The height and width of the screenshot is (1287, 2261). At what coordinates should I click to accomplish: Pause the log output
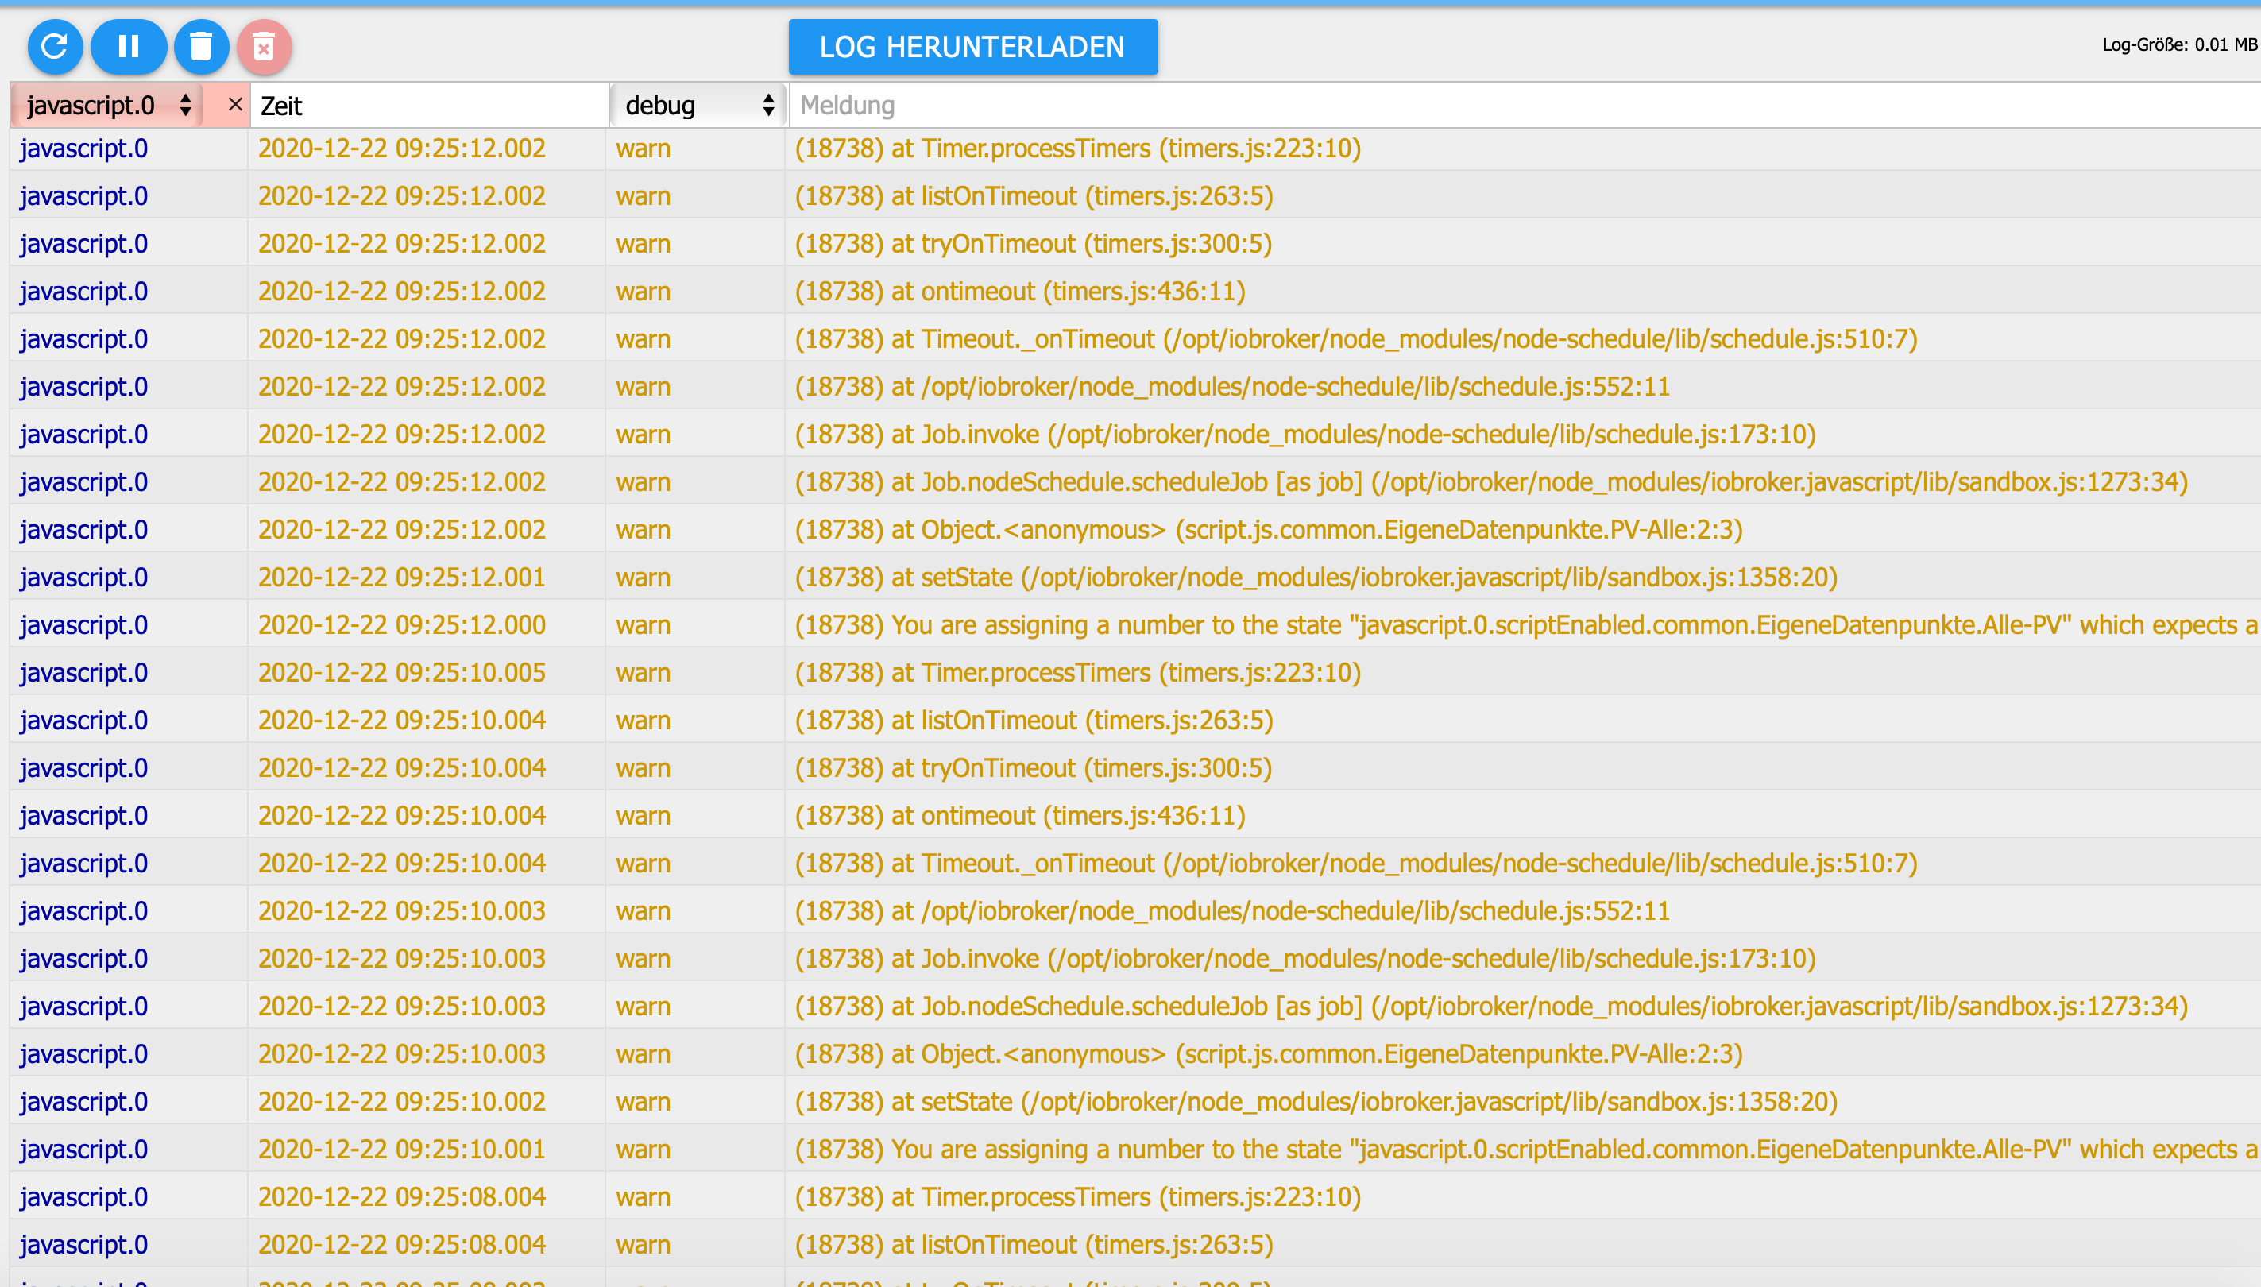(x=128, y=46)
